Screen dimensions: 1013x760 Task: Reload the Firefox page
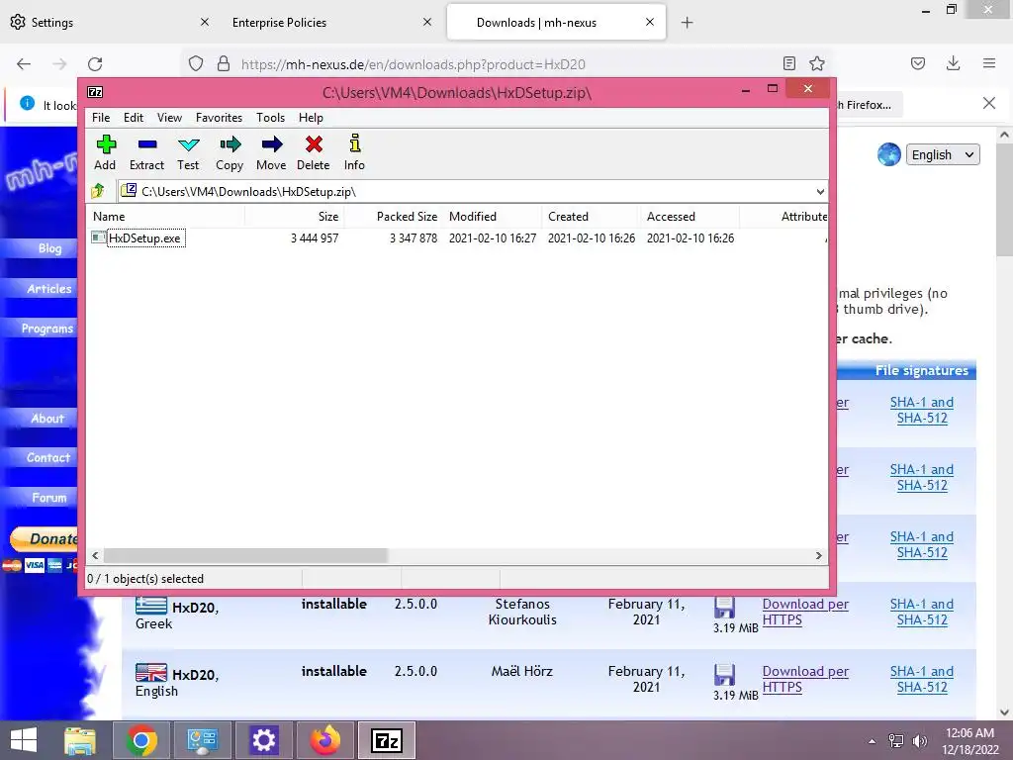pyautogui.click(x=95, y=64)
